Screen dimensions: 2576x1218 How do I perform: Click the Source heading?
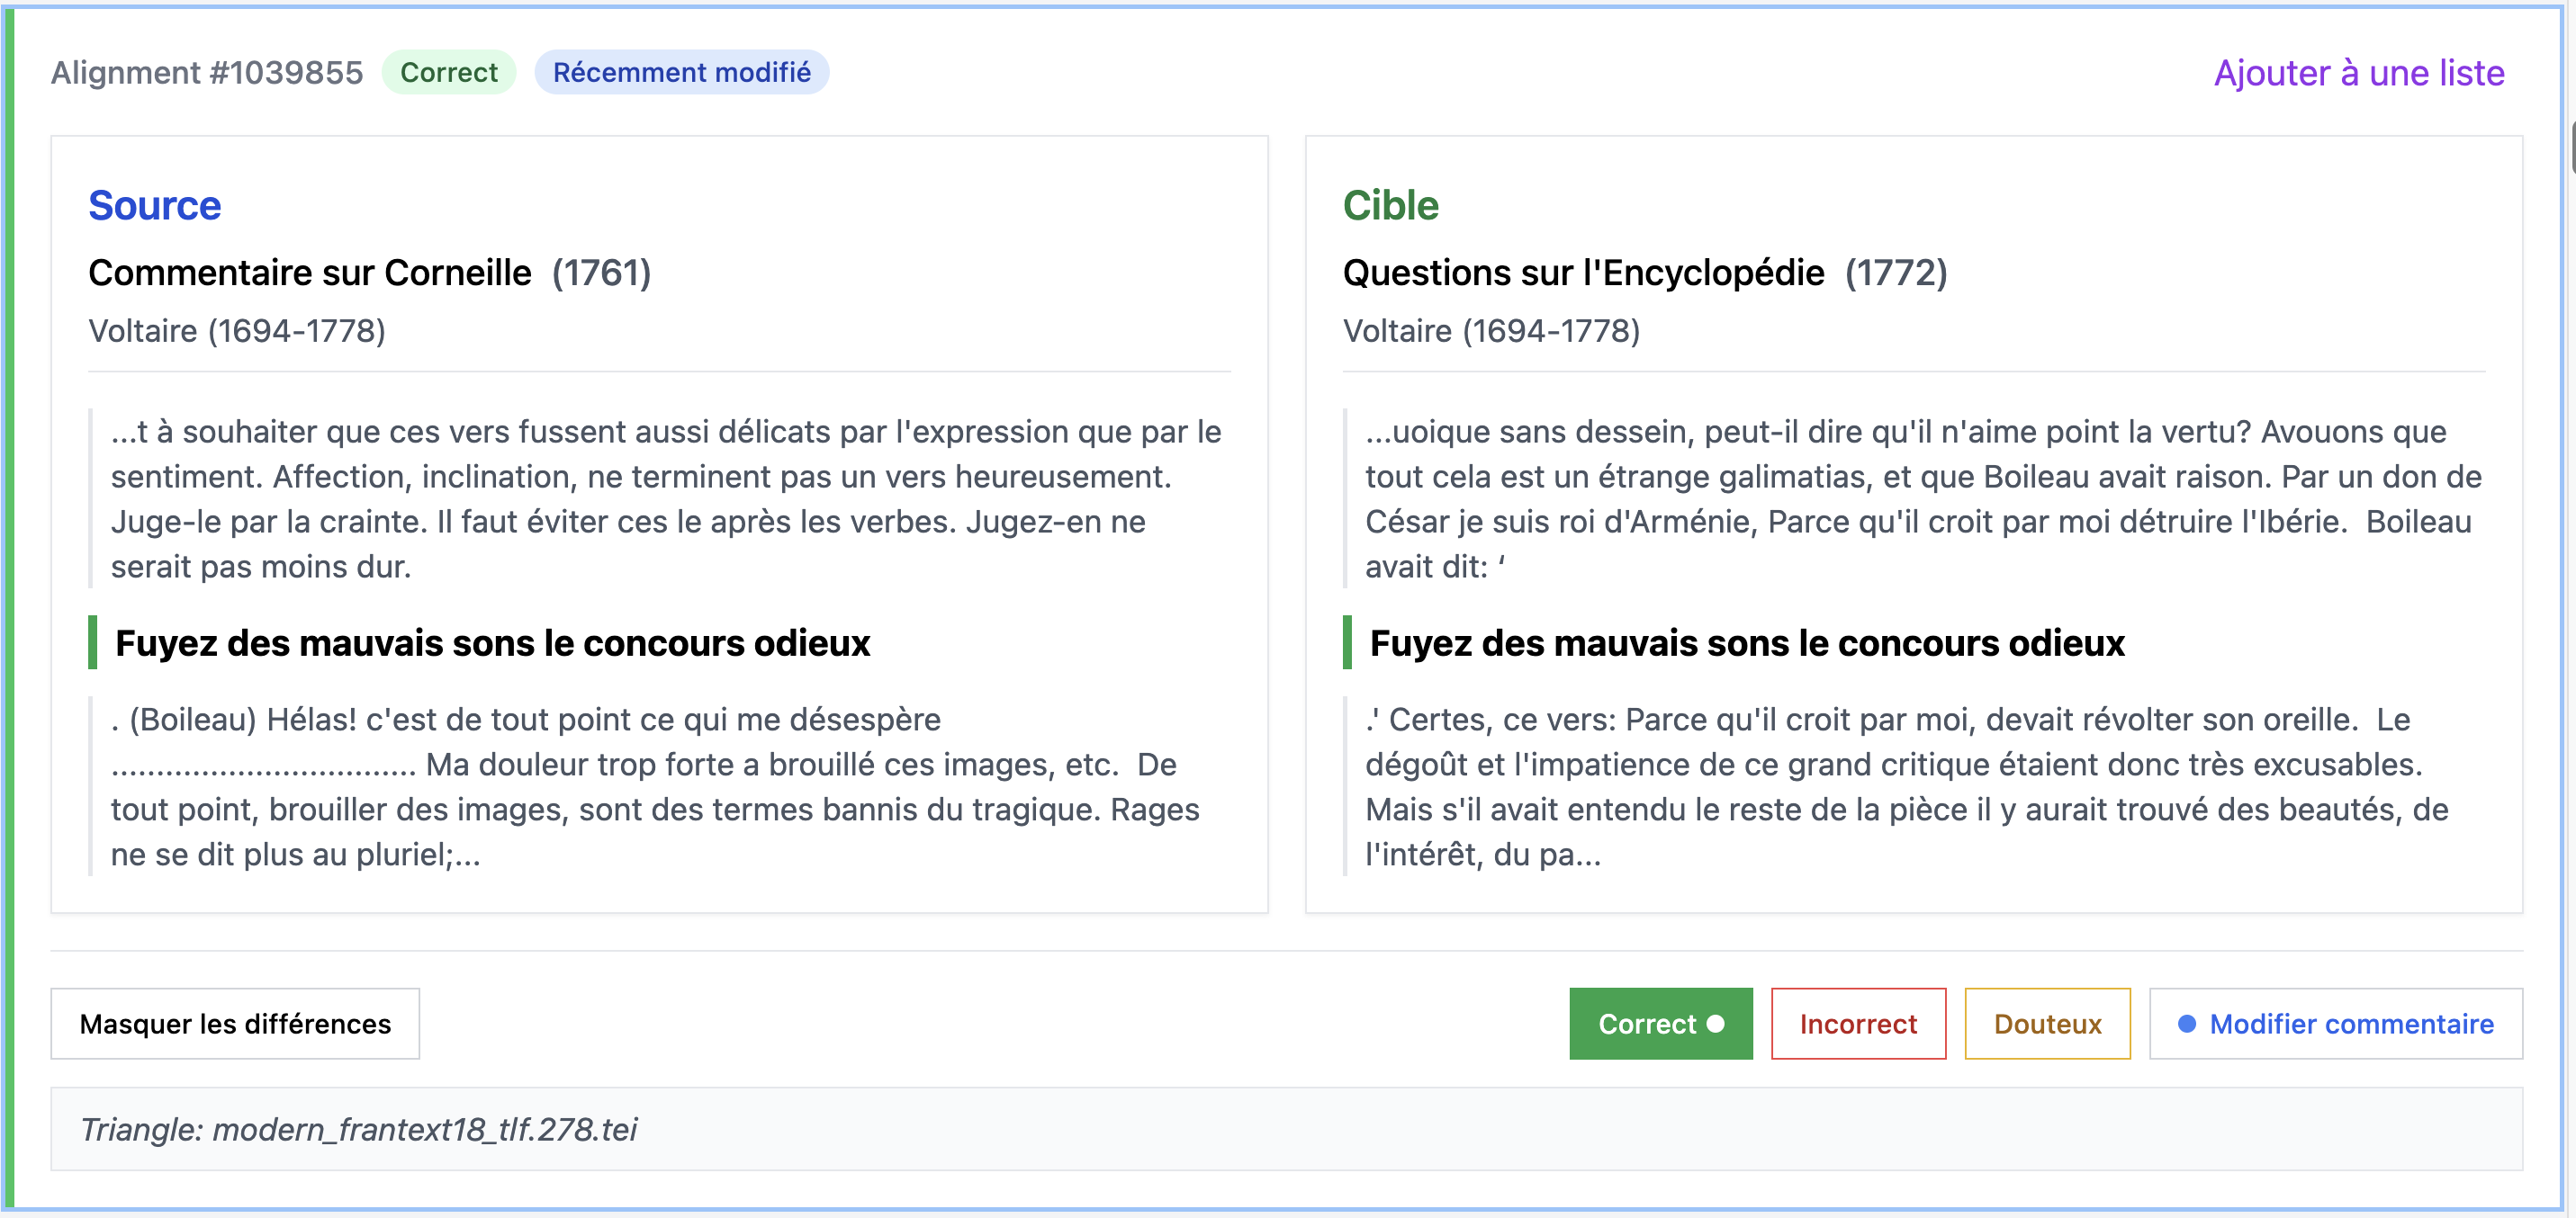(x=154, y=205)
